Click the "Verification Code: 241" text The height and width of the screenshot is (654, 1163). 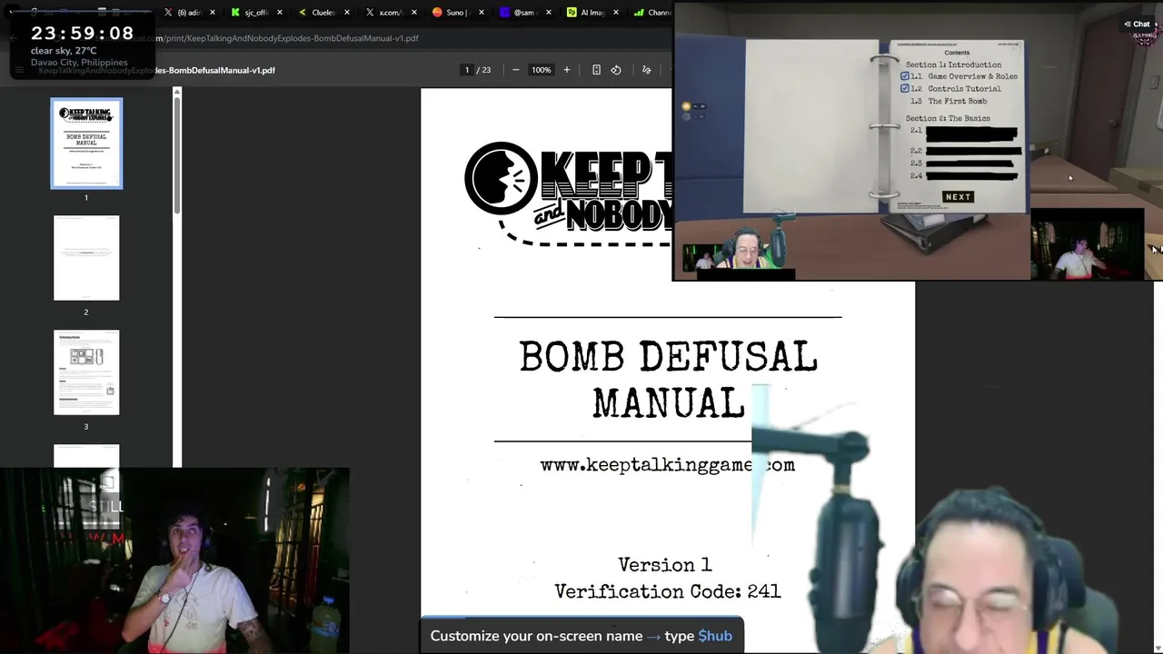[x=667, y=591]
